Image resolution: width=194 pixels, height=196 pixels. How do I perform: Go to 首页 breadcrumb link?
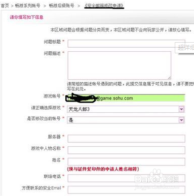pos(5,6)
